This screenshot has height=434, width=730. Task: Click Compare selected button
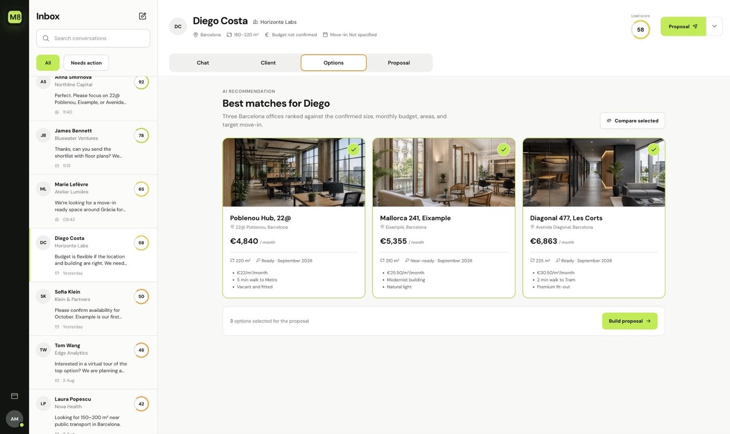pyautogui.click(x=632, y=121)
